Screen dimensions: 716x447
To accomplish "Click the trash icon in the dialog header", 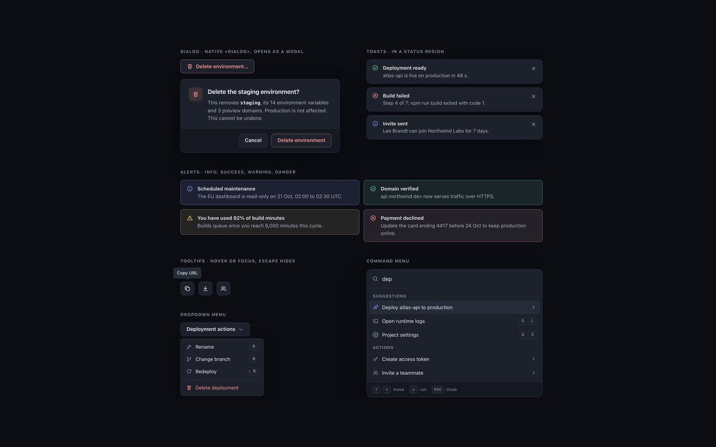I will (196, 94).
